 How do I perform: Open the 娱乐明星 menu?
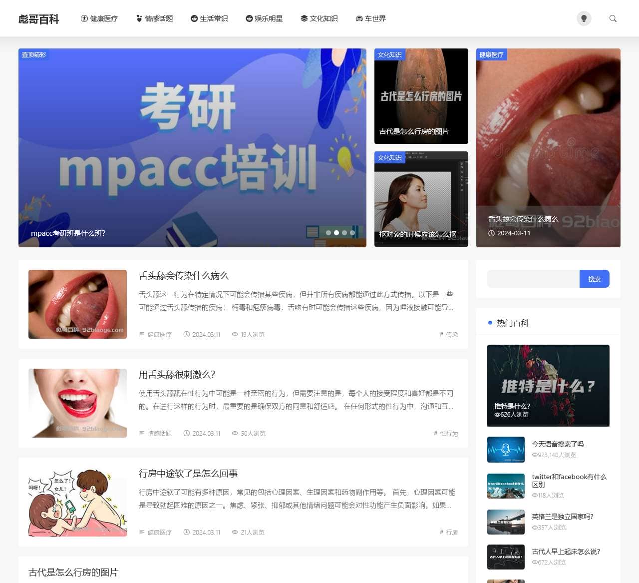(268, 18)
